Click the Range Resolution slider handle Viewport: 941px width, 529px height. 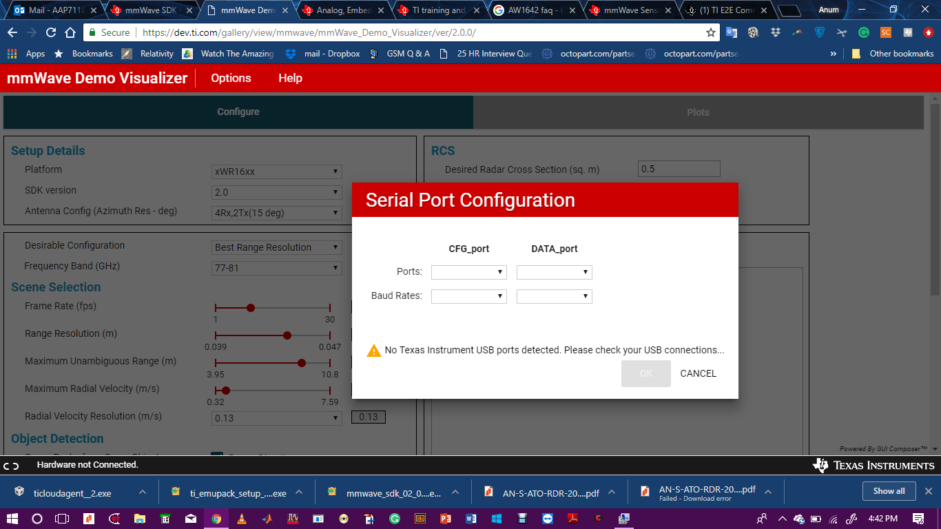[287, 335]
